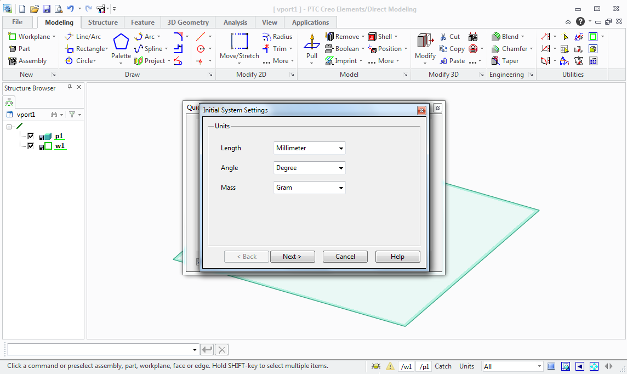Select the Project tool
The image size is (627, 374).
(x=152, y=61)
